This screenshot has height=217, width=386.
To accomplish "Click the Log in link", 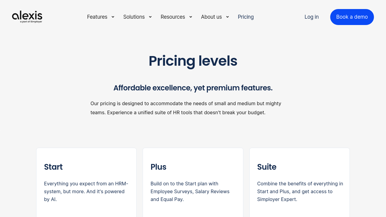I will pos(312,17).
